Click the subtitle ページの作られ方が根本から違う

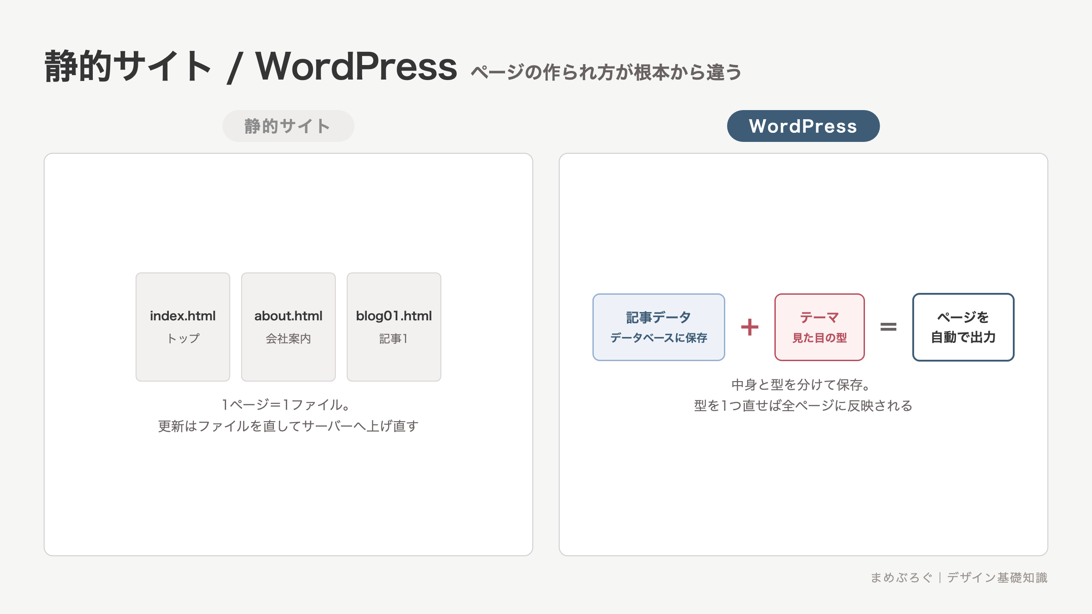(x=606, y=72)
